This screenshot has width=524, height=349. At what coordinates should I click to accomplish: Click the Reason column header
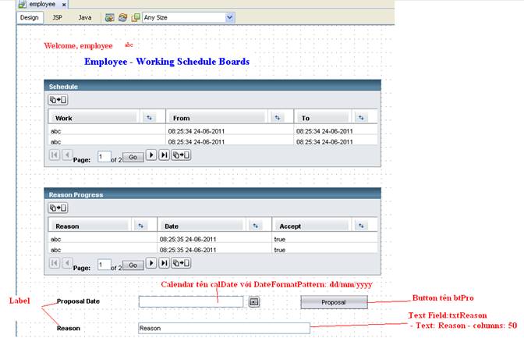tap(90, 226)
